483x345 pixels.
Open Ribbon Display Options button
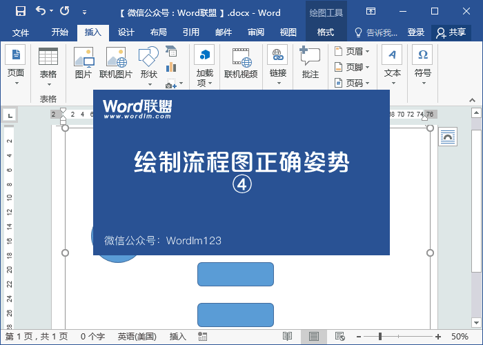(x=371, y=12)
